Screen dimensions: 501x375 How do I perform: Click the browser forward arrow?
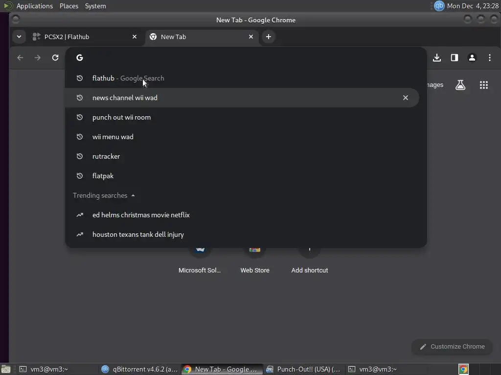[38, 58]
